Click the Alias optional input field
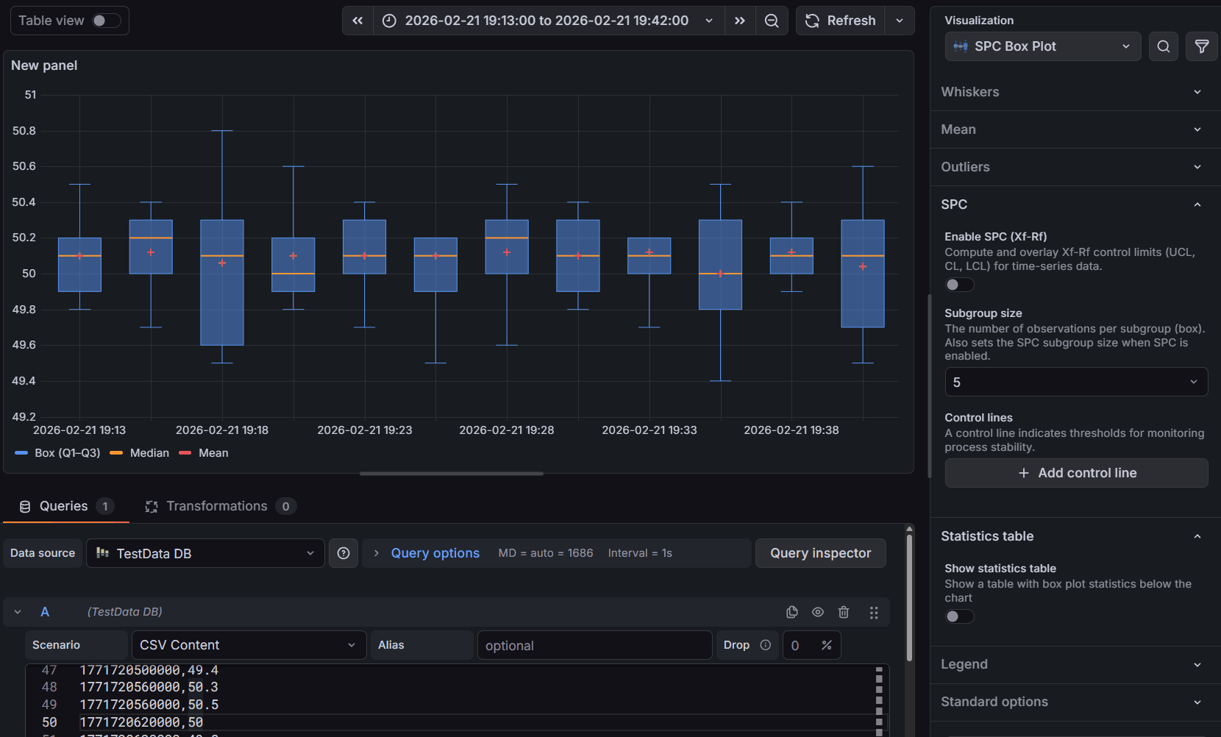The height and width of the screenshot is (737, 1221). coord(594,645)
